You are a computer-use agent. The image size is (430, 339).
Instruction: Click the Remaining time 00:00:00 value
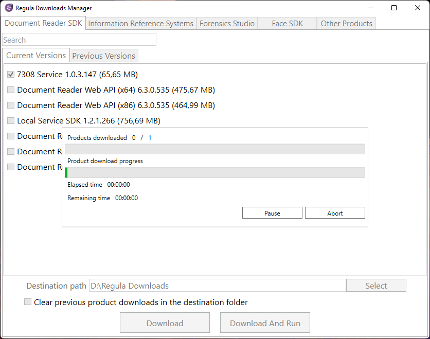coord(127,198)
